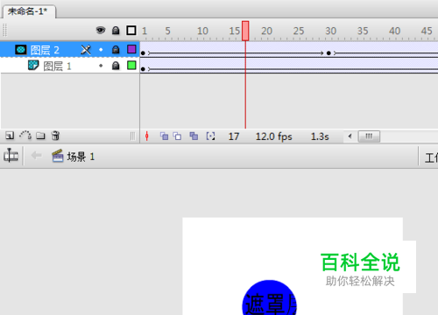Unlock the 图层 1 layer padlock
The width and height of the screenshot is (438, 315).
(x=116, y=66)
